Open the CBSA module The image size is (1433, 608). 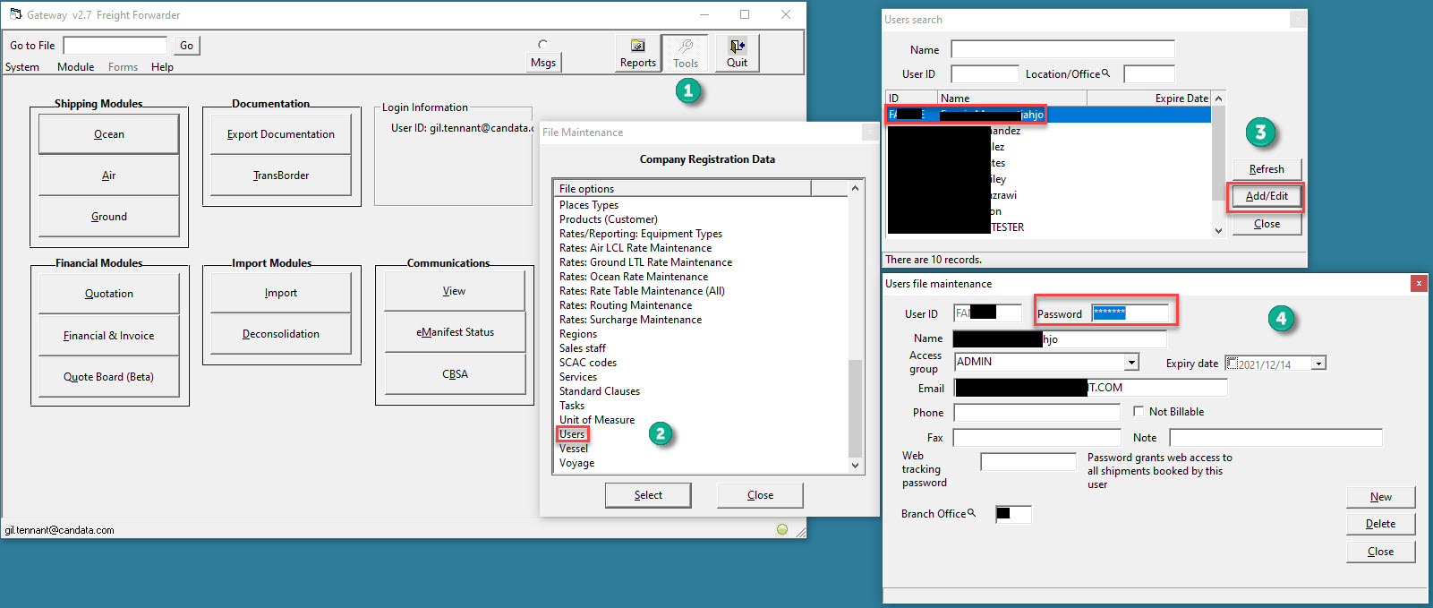[455, 374]
